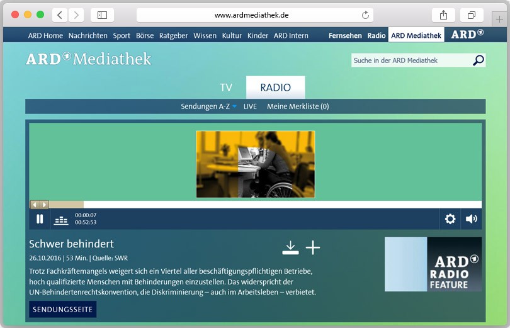Click the Safari address bar
This screenshot has height=328, width=510.
(254, 15)
